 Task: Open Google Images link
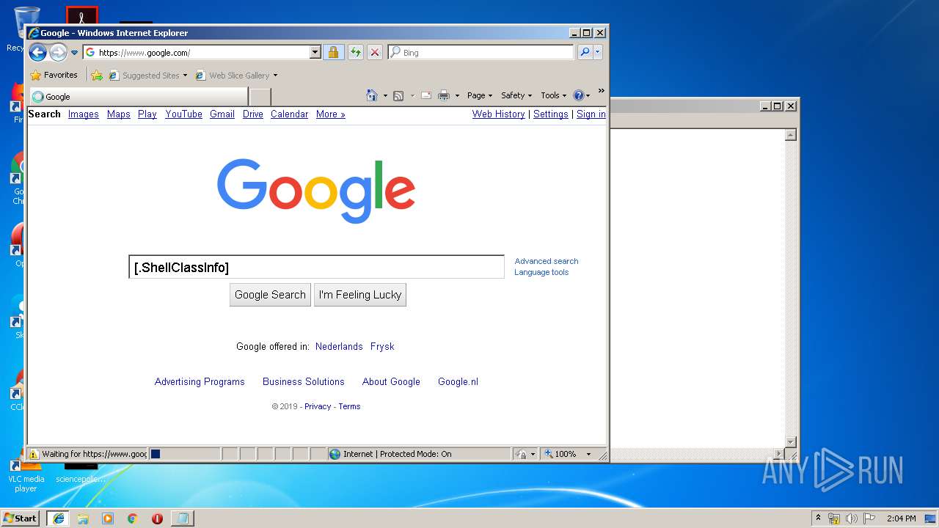(84, 114)
